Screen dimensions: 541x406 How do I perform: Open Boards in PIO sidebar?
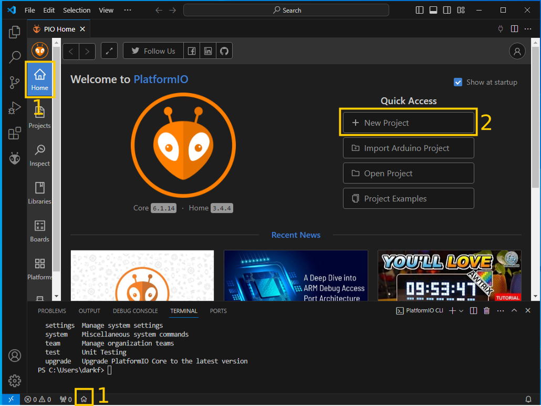(x=40, y=231)
